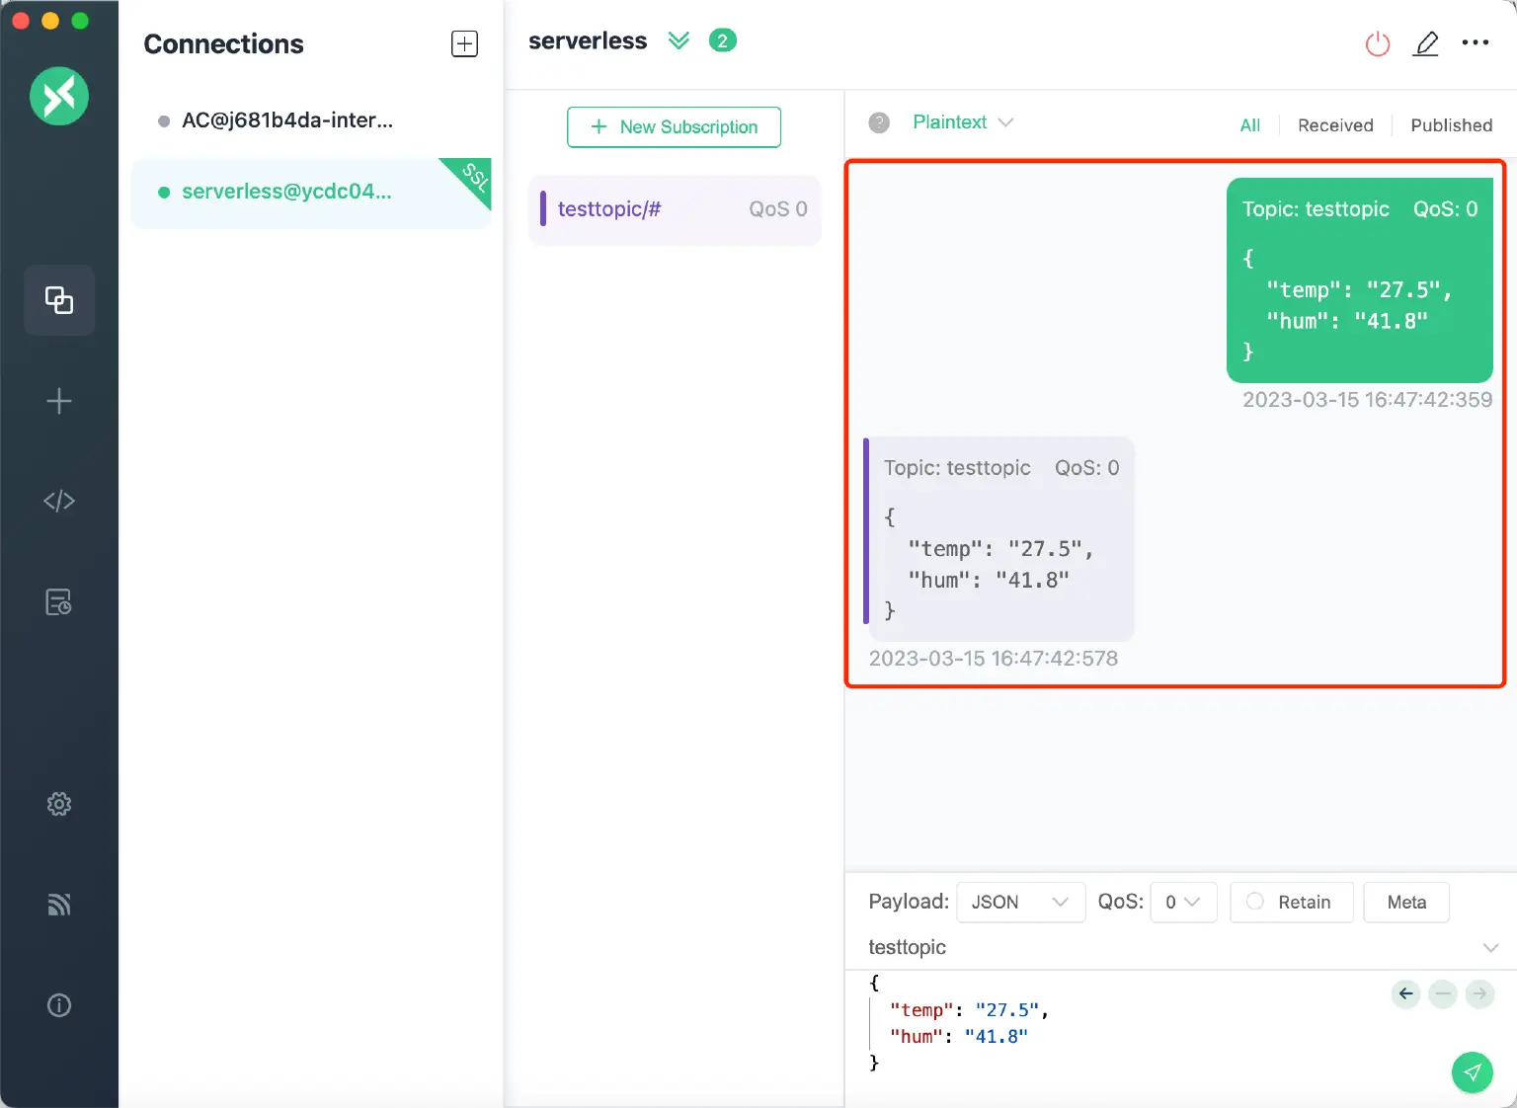Click the disconnect power icon
The height and width of the screenshot is (1108, 1517).
1377,43
